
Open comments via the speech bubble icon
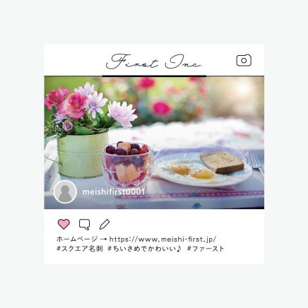(85, 225)
